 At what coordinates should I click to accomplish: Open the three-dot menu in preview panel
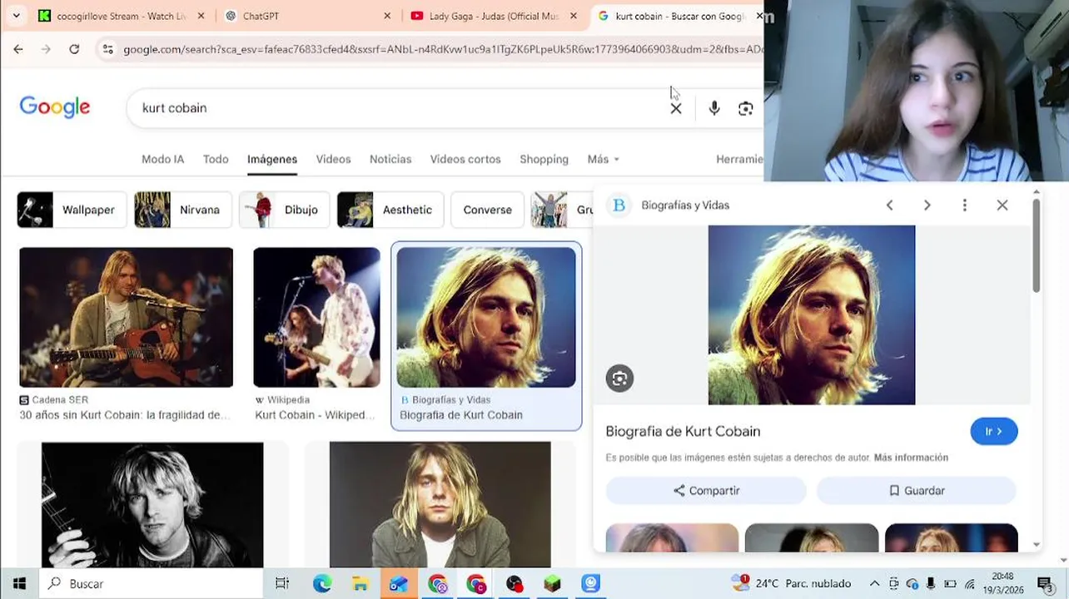click(x=965, y=205)
